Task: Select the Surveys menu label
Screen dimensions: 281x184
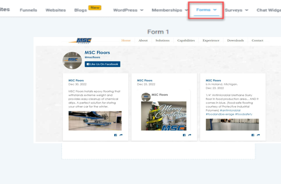Action: 234,10
